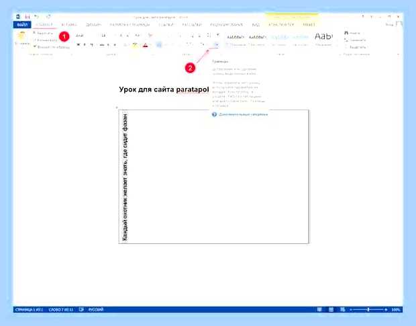This screenshot has width=416, height=326.
Task: Open the Change Case Aa dropdown
Action: click(138, 36)
